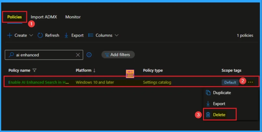Click the Add filters button
This screenshot has height=132, width=262.
pos(118,55)
